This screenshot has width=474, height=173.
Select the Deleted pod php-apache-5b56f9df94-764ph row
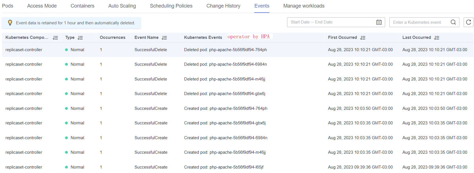(x=225, y=50)
